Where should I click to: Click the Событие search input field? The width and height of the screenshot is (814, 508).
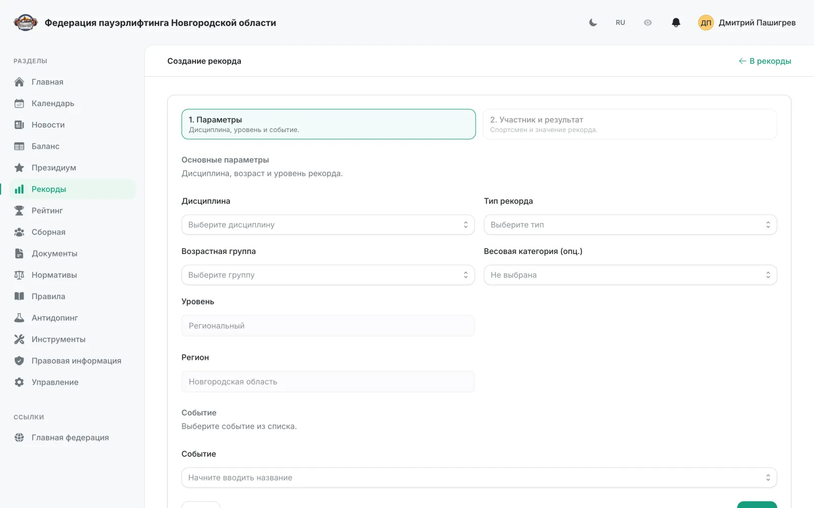click(479, 478)
